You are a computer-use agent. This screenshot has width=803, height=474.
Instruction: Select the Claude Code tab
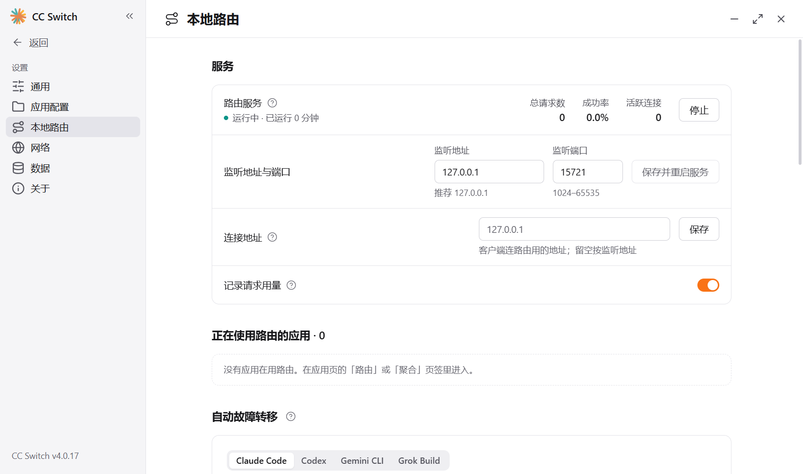(261, 460)
